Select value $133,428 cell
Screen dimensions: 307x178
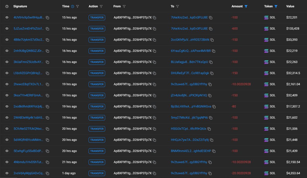point(293,29)
